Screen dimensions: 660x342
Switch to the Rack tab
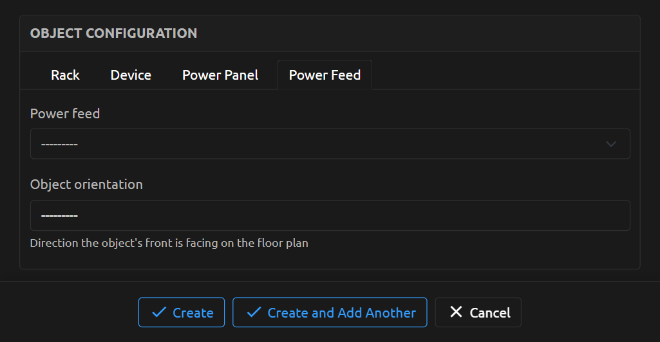(x=65, y=75)
